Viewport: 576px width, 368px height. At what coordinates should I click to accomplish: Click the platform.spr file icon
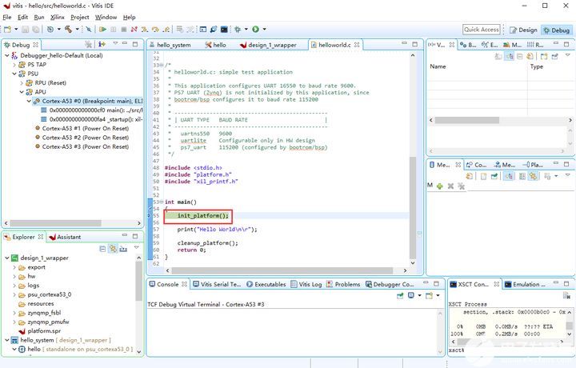click(22, 330)
